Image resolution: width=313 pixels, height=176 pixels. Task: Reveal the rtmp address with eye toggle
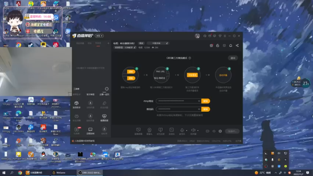tap(199, 101)
